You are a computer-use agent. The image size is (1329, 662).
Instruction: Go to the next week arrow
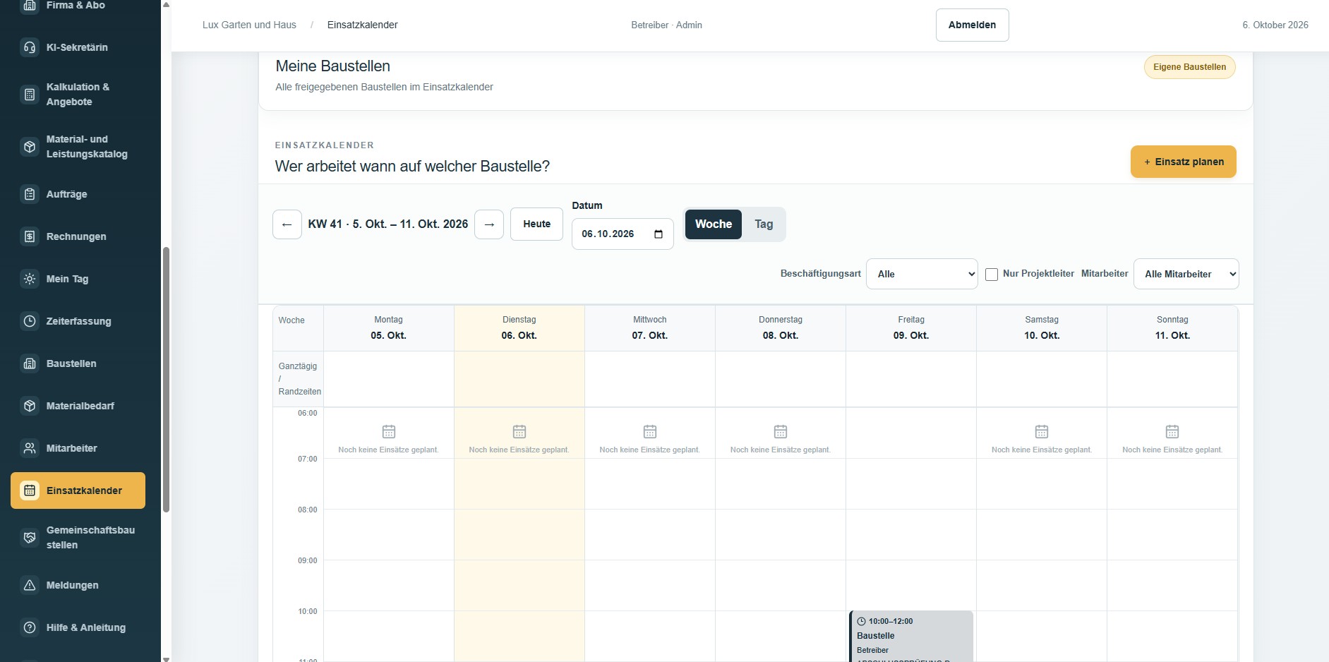pos(489,224)
